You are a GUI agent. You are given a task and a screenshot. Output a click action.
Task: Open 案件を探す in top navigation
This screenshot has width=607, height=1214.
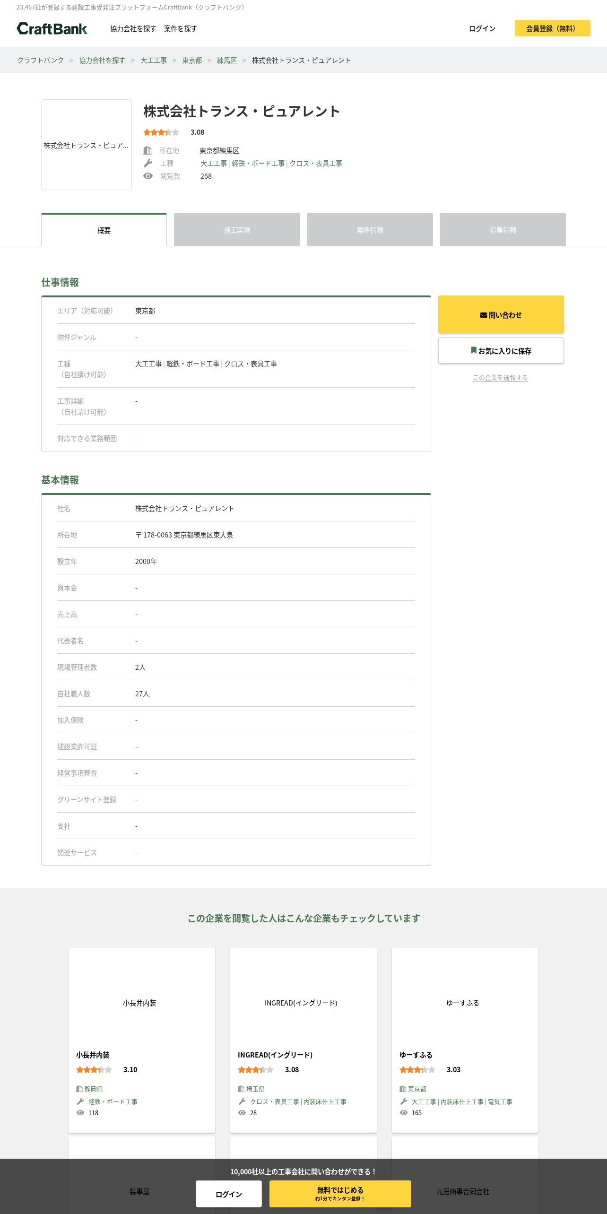pos(181,29)
